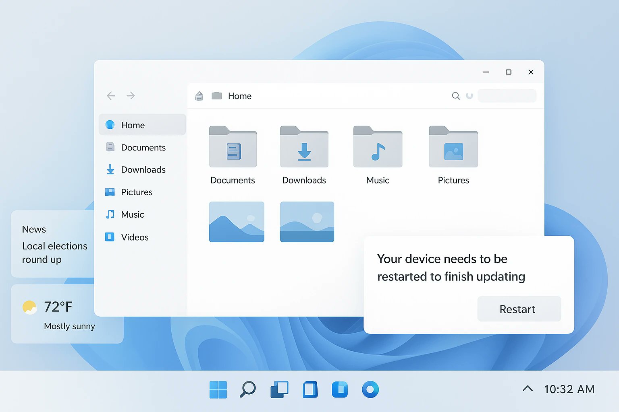Click the search input field
The width and height of the screenshot is (619, 412).
tap(507, 96)
